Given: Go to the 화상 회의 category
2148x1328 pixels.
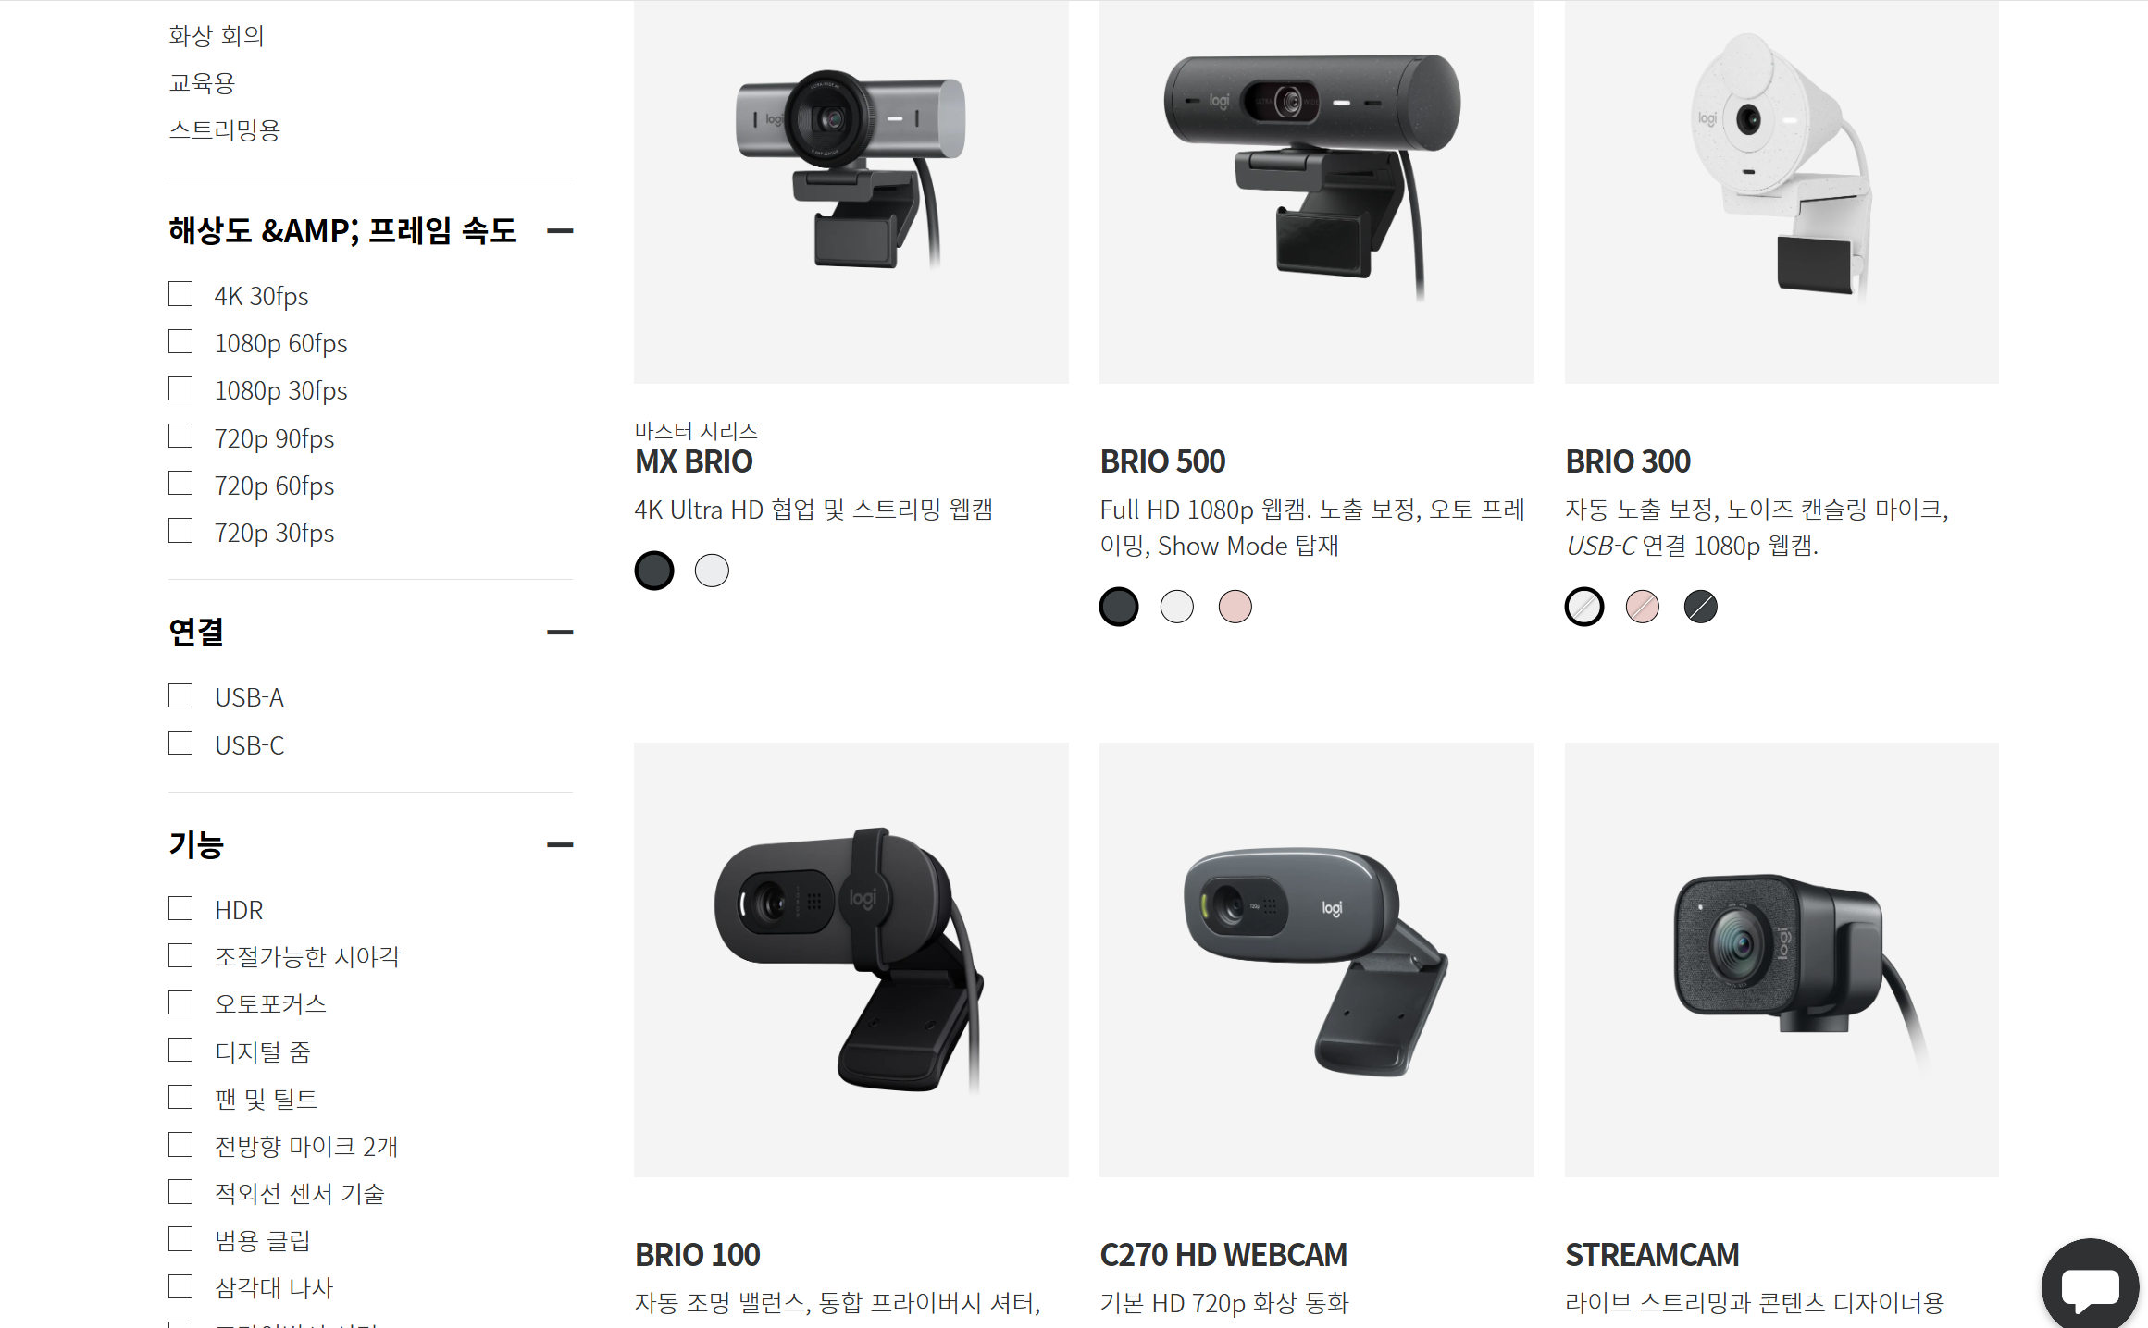Looking at the screenshot, I should pos(217,36).
